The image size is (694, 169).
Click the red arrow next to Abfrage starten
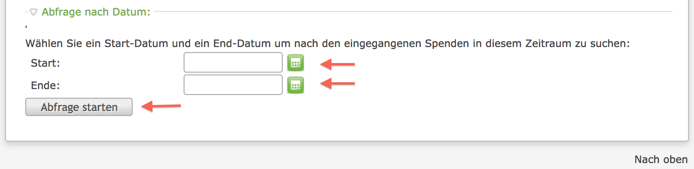click(x=161, y=106)
